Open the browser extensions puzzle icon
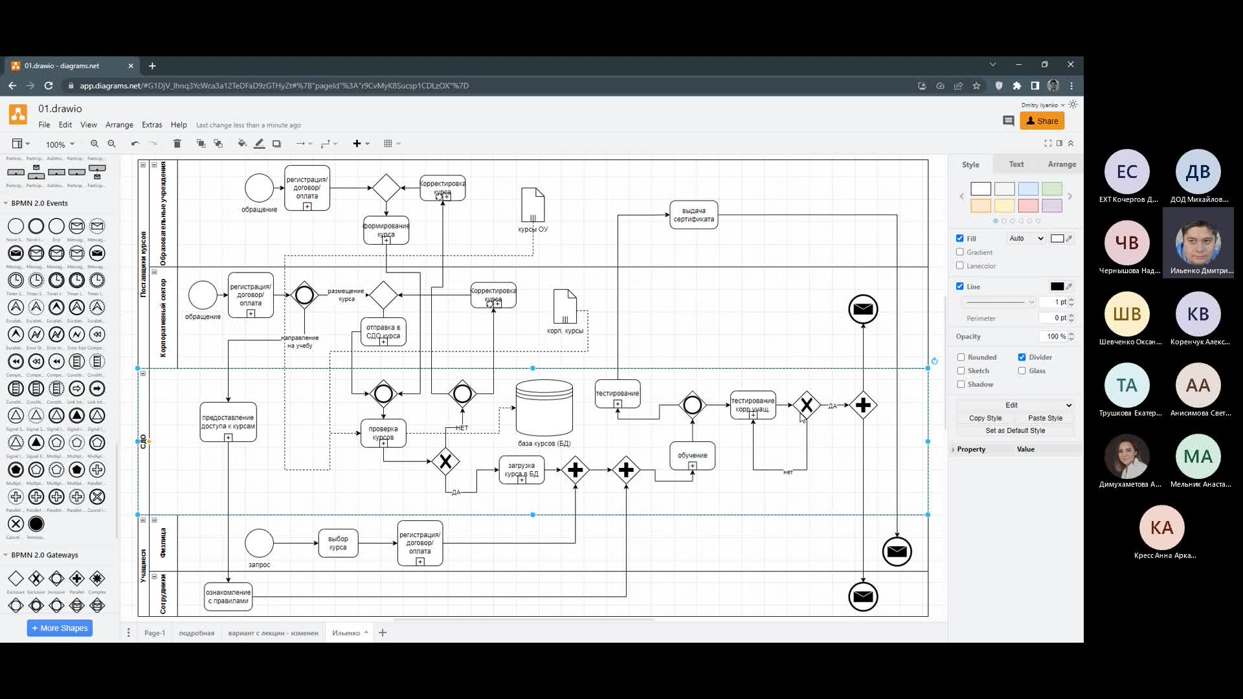Image resolution: width=1243 pixels, height=699 pixels. coord(1017,85)
